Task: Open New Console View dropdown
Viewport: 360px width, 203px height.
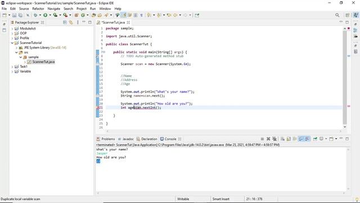Action: (336, 139)
